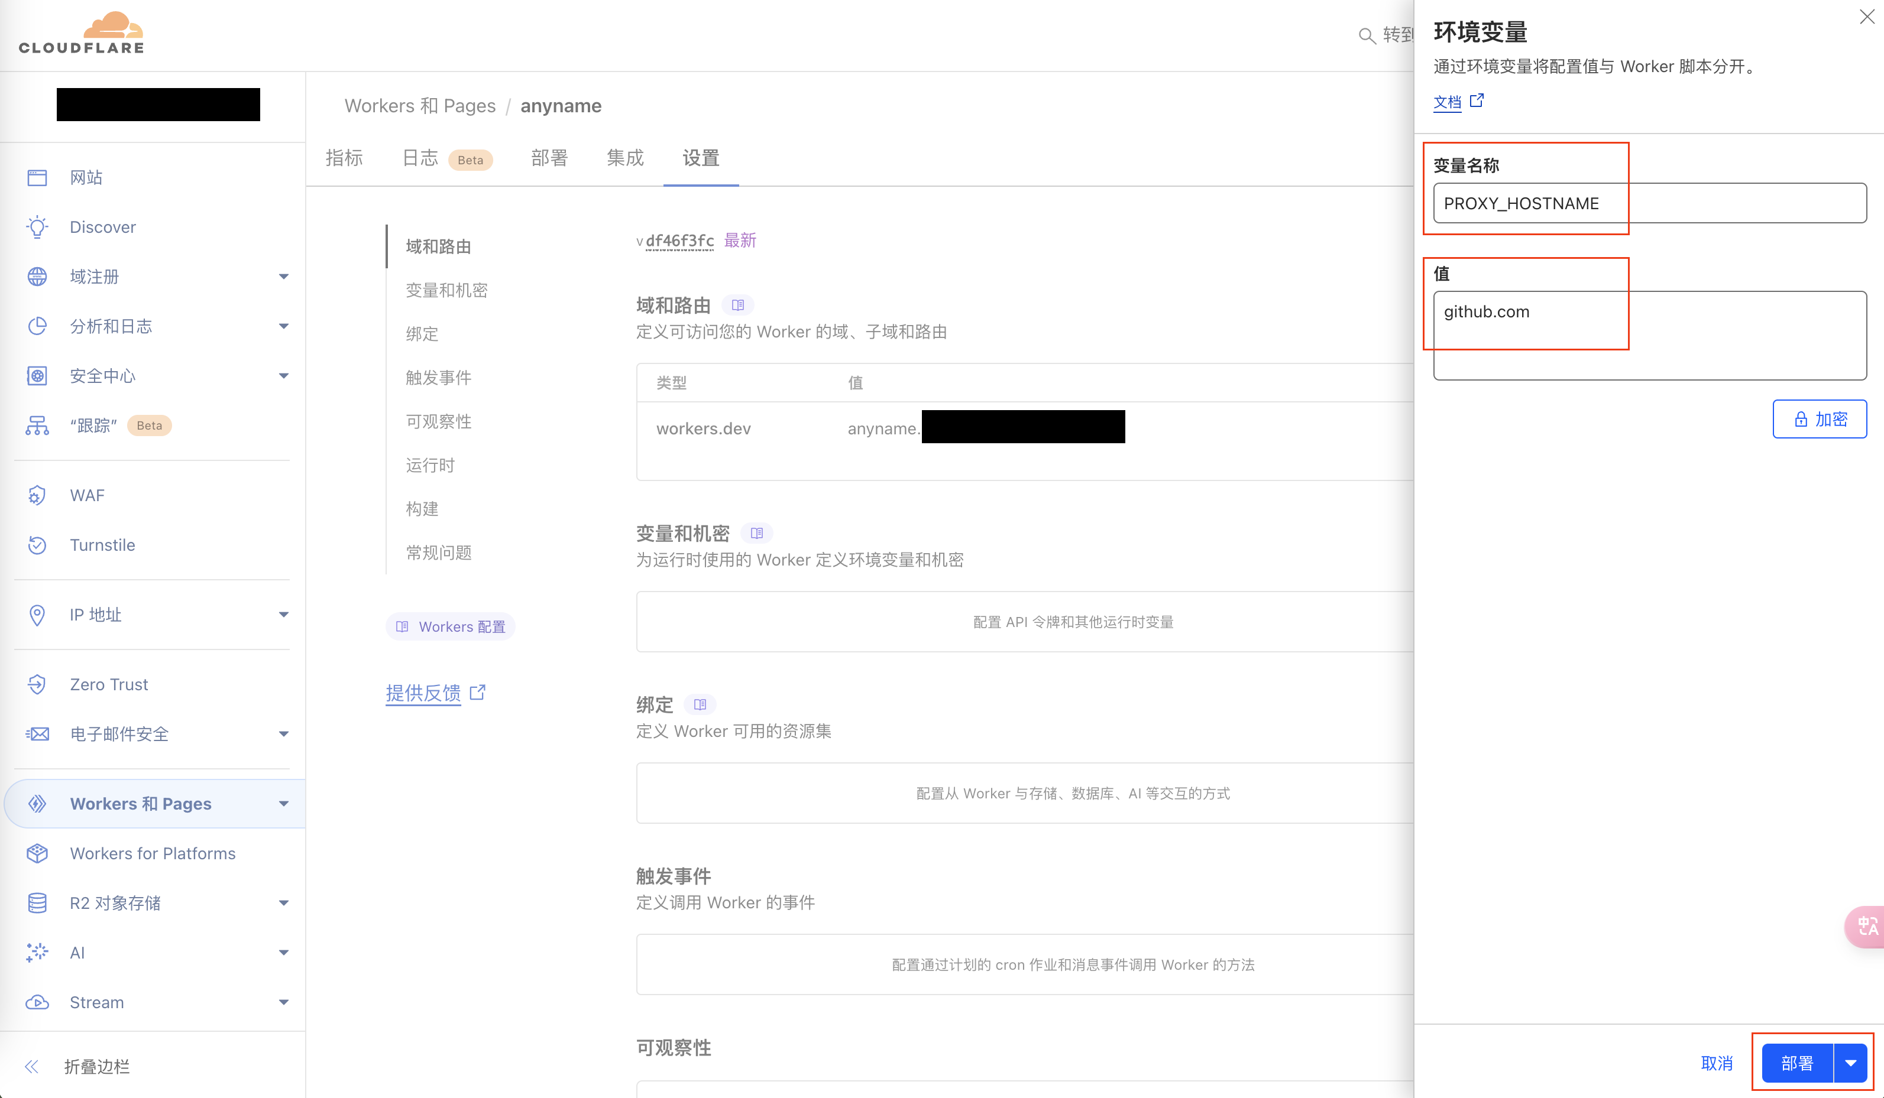1884x1098 pixels.
Task: Open the Workers and Pages section
Action: [140, 804]
